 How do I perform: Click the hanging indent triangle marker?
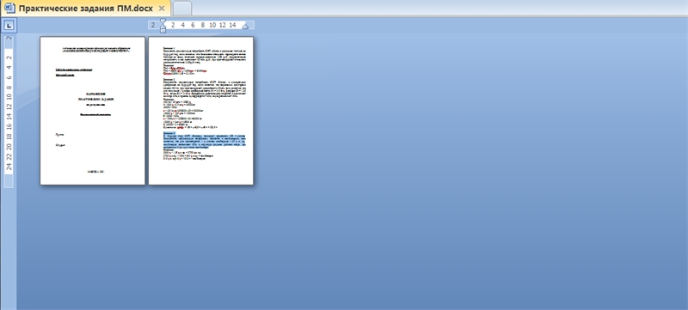(163, 27)
